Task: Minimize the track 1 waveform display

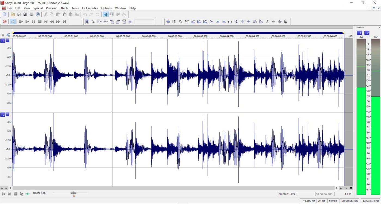Action: pyautogui.click(x=7, y=40)
